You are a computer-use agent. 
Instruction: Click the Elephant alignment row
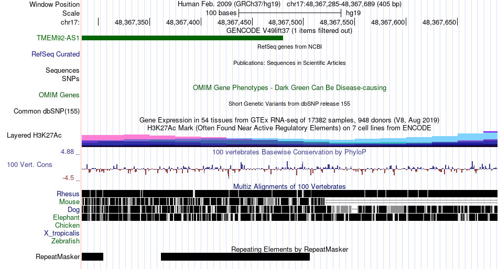[289, 217]
